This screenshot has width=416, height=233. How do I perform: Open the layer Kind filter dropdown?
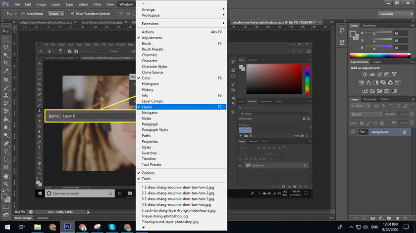tap(360, 106)
